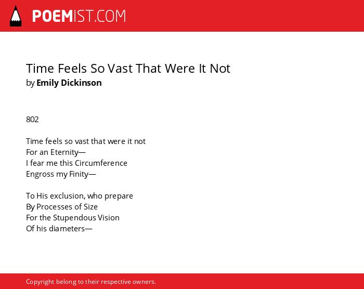
Task: Click 'For the Stupendous Vision' line
Action: click(73, 218)
